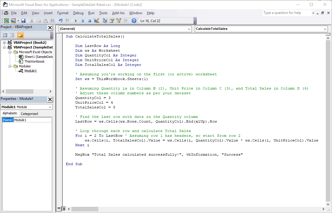Click Standard toolbar options arrow
The image size is (332, 213).
(195, 21)
